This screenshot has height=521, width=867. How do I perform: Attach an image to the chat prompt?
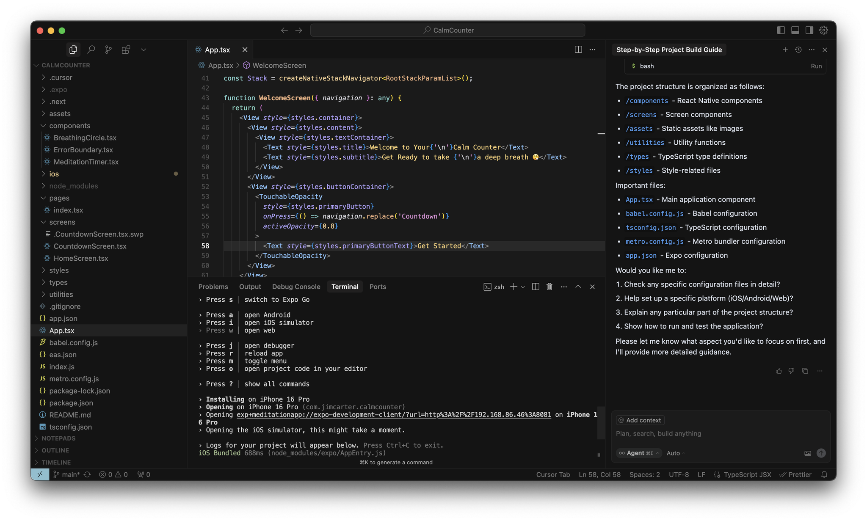(x=808, y=453)
